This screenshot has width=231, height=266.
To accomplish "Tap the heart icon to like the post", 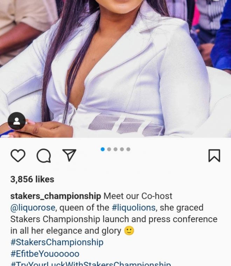I will coord(18,155).
